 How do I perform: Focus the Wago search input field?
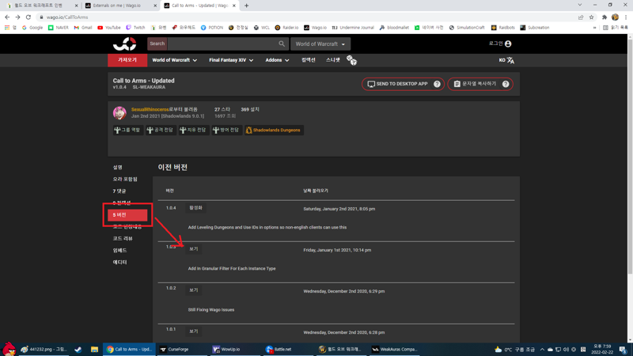click(222, 44)
